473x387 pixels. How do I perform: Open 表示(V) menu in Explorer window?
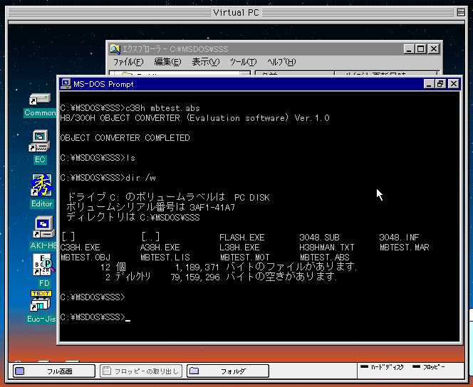click(206, 62)
